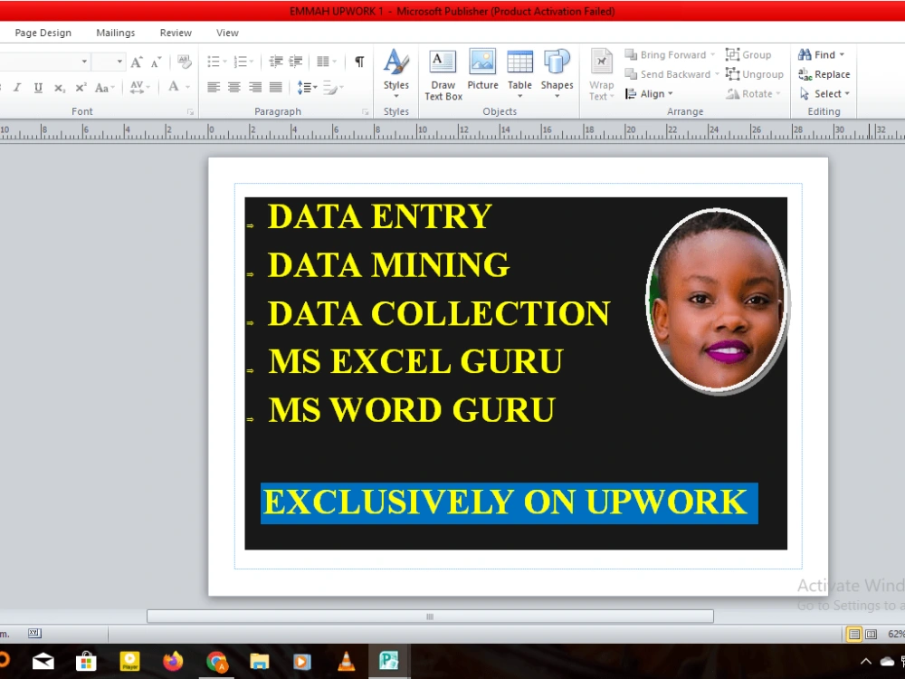The height and width of the screenshot is (679, 905).
Task: Click the font color A swatch
Action: point(174,87)
